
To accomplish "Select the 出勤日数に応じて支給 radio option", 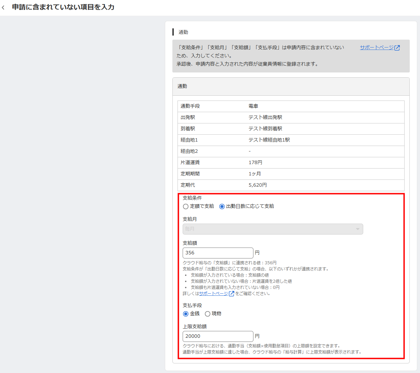I will (x=222, y=207).
